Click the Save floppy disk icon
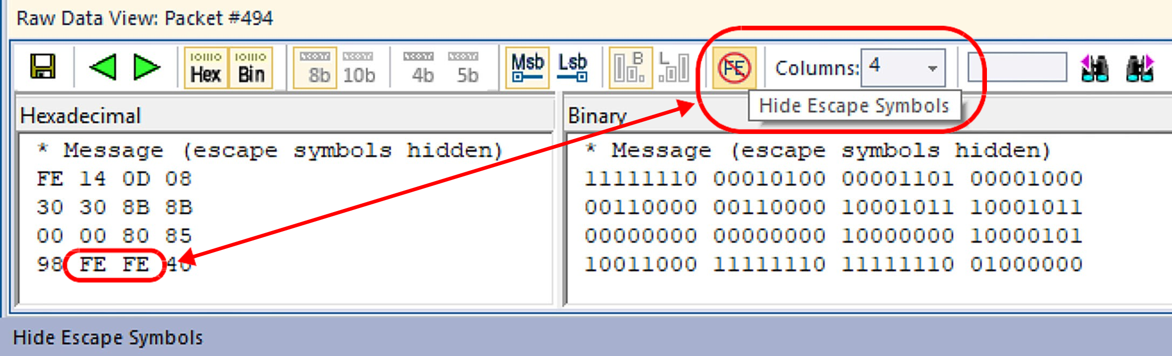The height and width of the screenshot is (356, 1172). click(43, 67)
